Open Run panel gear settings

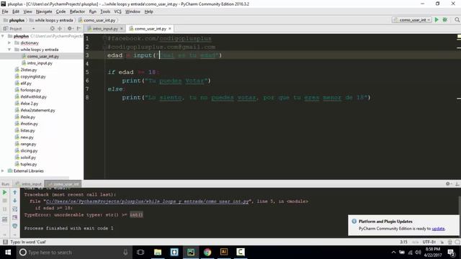pyautogui.click(x=448, y=184)
